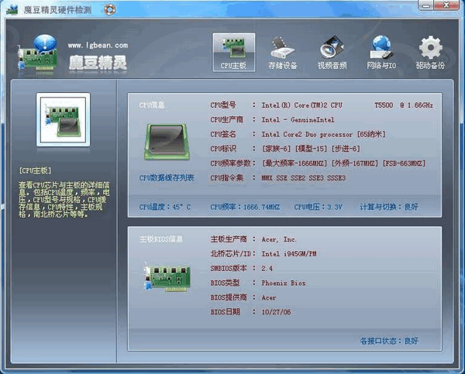Click the app icon in the title bar
This screenshot has height=374, width=465.
click(9, 9)
